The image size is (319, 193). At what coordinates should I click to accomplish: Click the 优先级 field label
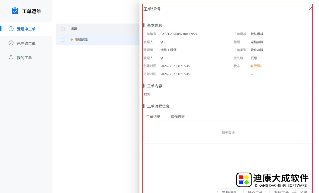238,58
